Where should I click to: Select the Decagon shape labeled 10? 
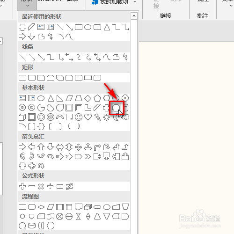coord(22,108)
